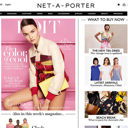Open the wish list star icon
The height and width of the screenshot is (128, 128).
pos(119,4)
